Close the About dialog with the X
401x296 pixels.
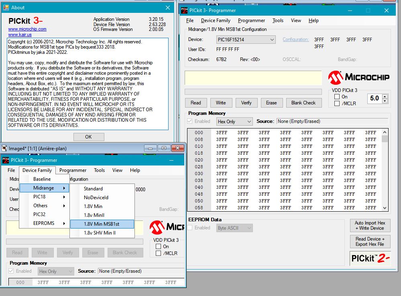click(x=168, y=8)
